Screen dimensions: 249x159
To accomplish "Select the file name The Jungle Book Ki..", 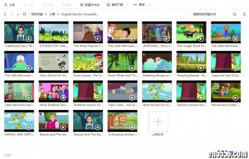I will pos(191,46).
